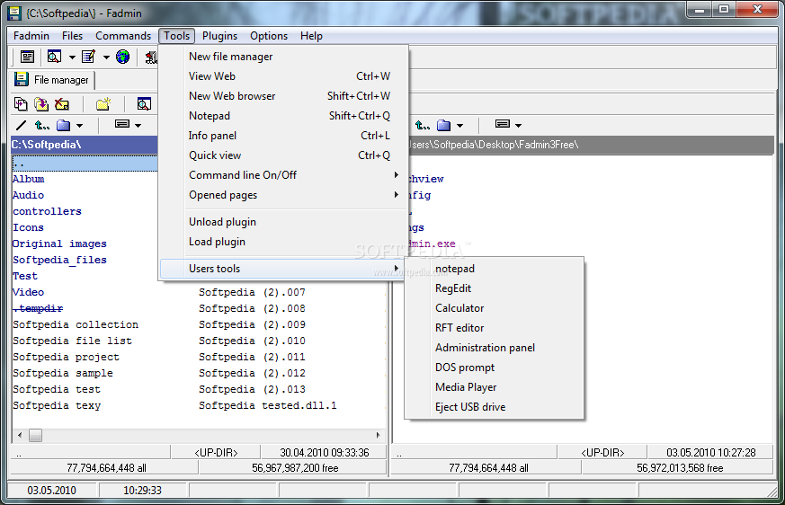Screen dimensions: 785x505
Task: Select Notepad with the Shift+Ctrl+Q shortcut
Action: tap(283, 116)
